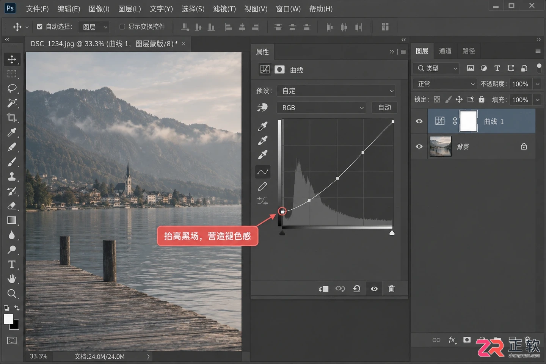Click the gray point eyedropper in Curves
The width and height of the screenshot is (546, 364).
tap(263, 140)
